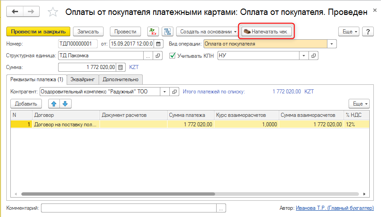Screen dimensions: 381x217
Task: Click the back navigation arrow
Action: pos(15,12)
